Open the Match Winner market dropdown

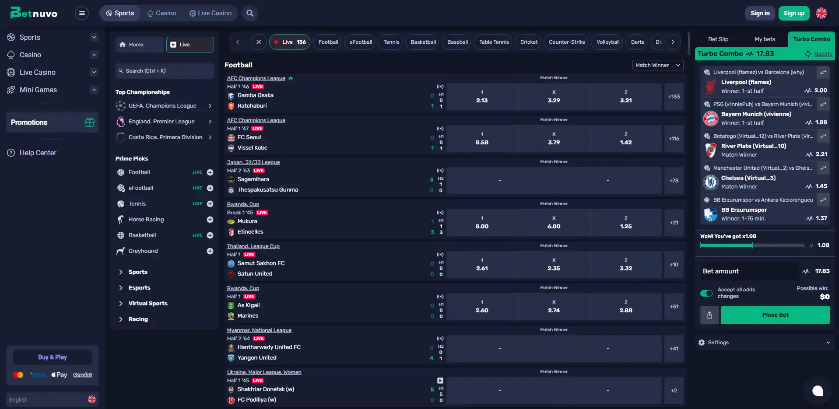tap(658, 65)
